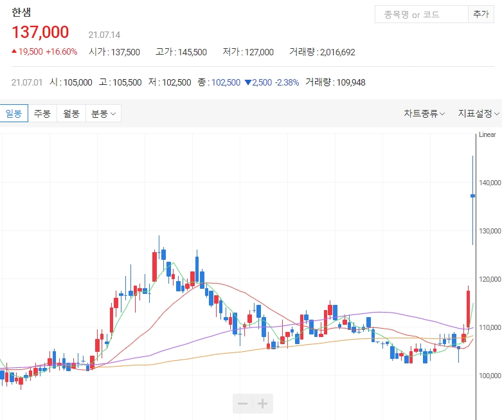Click the 고가 145,500 high price
Screen dimensions: 502x420
coord(181,52)
